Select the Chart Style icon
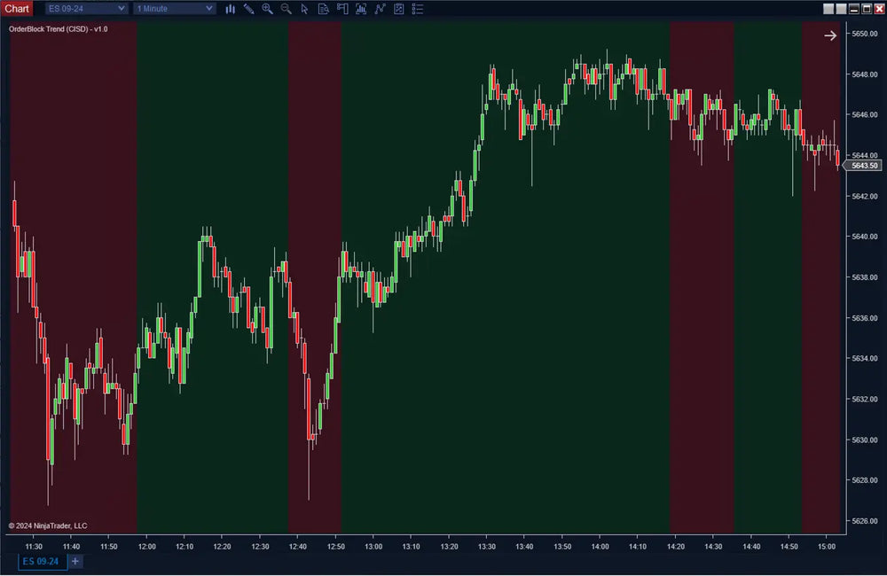Screen dimensions: 887x576 (231, 9)
